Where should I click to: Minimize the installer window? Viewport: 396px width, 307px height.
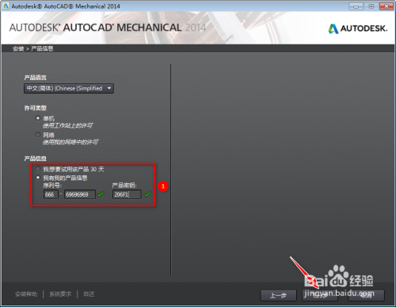point(356,6)
